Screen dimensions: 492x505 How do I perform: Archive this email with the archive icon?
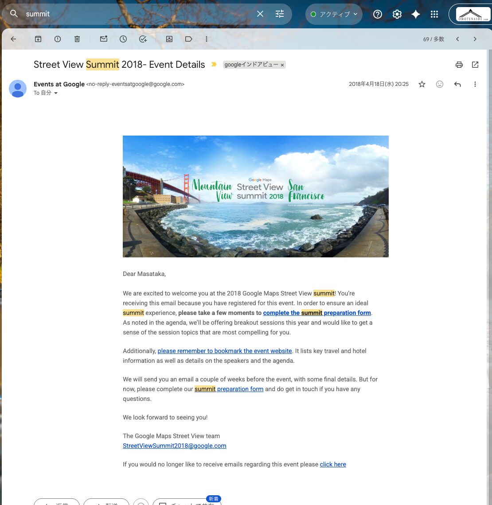pyautogui.click(x=38, y=39)
